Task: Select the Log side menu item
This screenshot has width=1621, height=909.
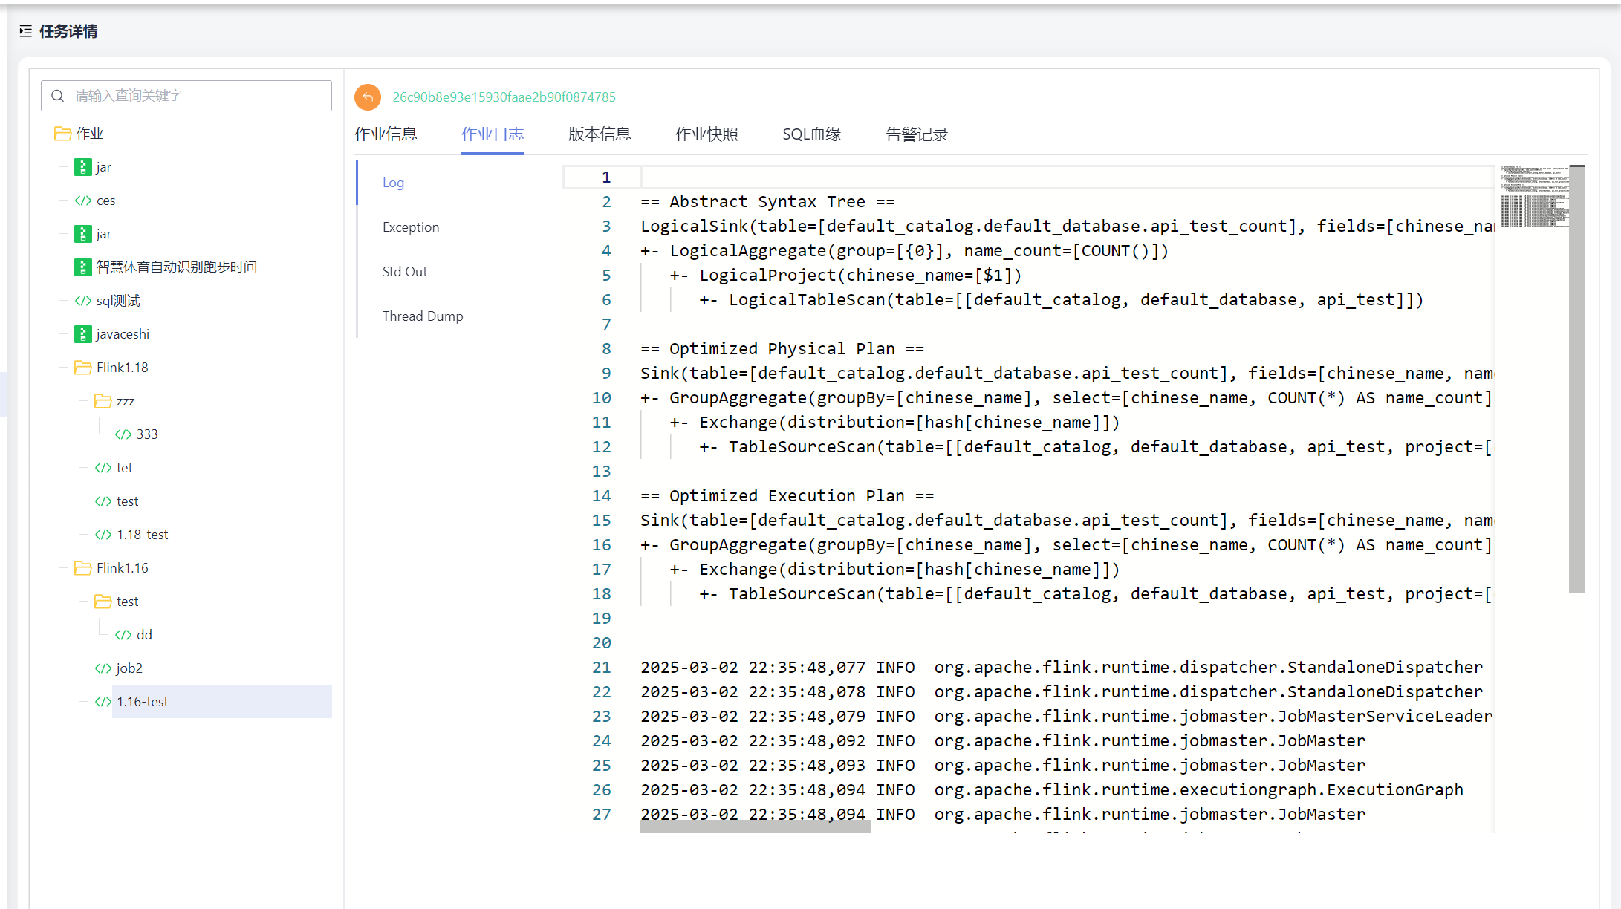Action: click(393, 183)
